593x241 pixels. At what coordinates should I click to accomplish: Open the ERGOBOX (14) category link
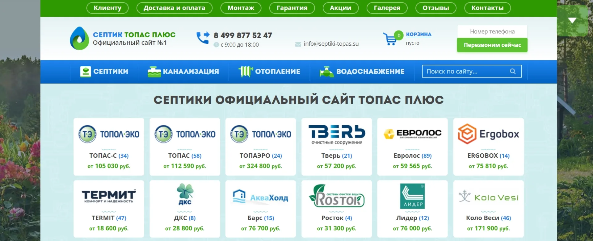[488, 156]
